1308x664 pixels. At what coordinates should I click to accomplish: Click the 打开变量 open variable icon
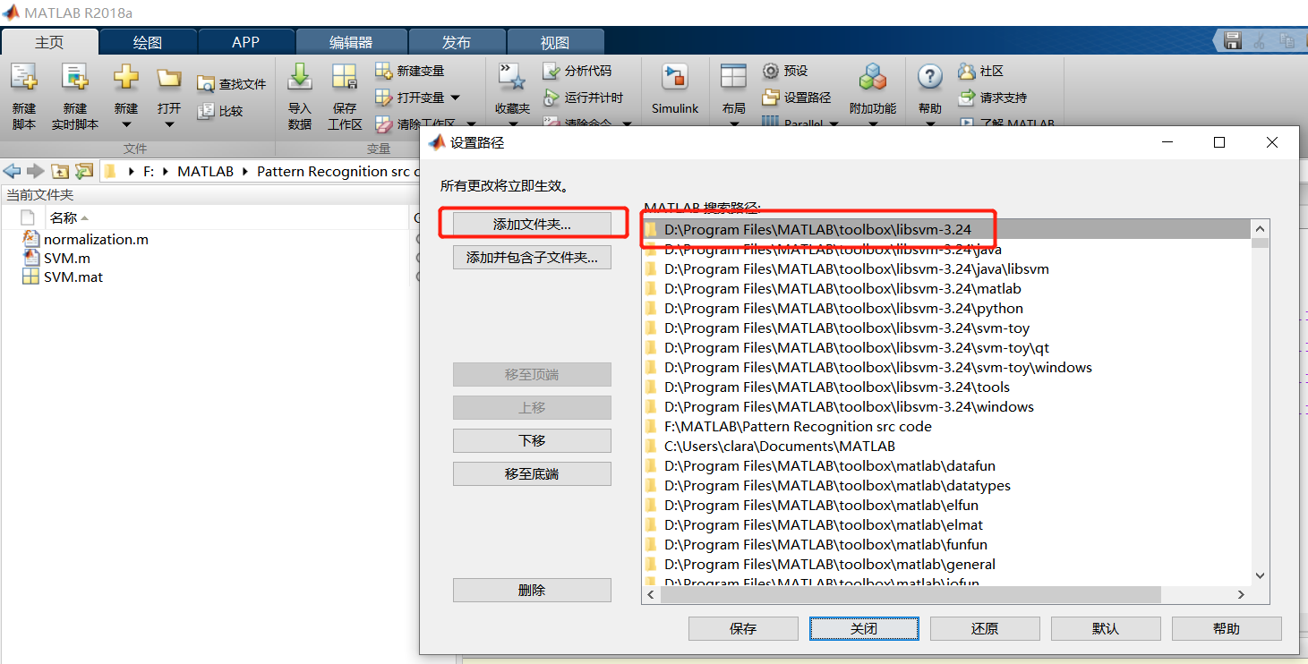click(x=384, y=97)
